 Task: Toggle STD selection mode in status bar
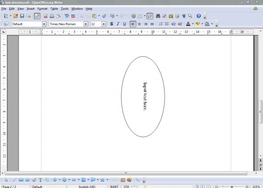point(126,186)
